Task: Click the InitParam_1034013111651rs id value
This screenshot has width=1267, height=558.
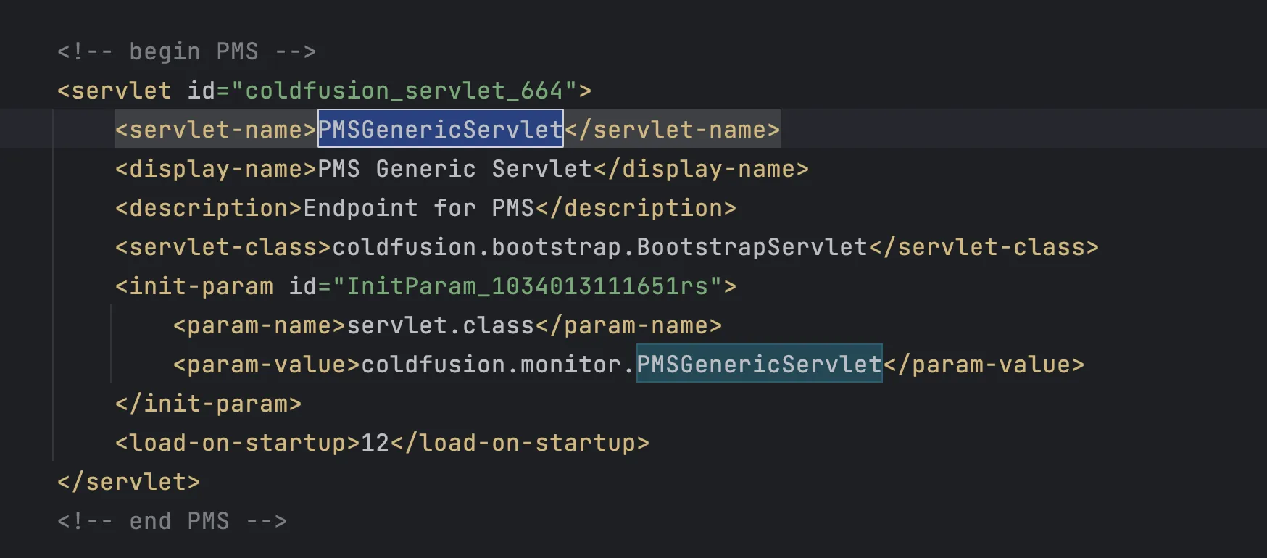Action: (527, 286)
